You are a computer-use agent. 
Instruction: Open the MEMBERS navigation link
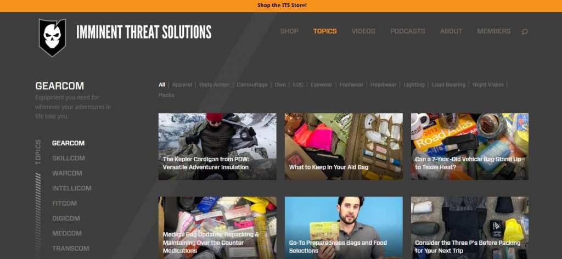[493, 31]
